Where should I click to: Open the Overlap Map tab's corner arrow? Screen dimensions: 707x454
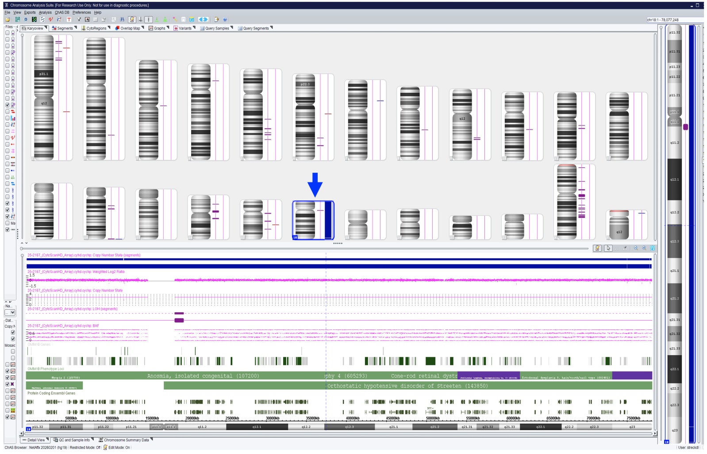(143, 27)
